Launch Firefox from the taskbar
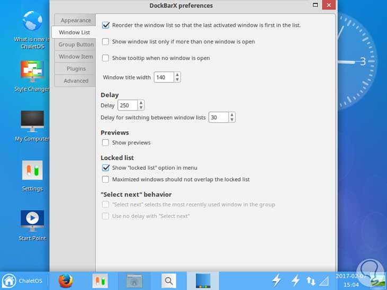Viewport: 387px width, 290px height. 66,280
